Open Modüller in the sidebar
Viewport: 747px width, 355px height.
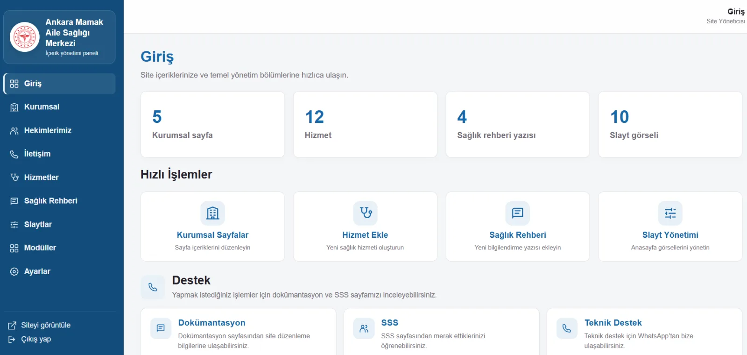click(x=59, y=248)
